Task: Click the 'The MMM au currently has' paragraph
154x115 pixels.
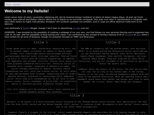Action: coord(113,56)
